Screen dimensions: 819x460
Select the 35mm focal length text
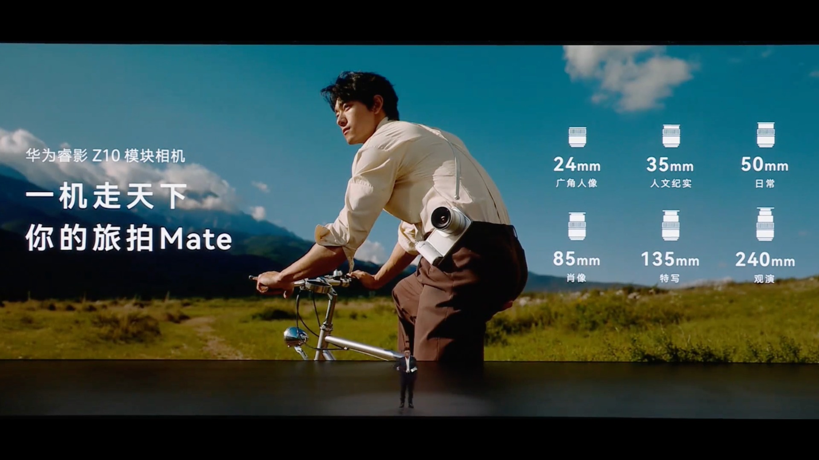pos(670,164)
